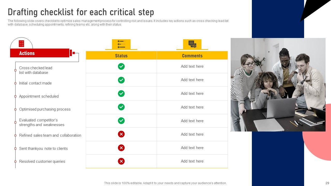Click the green check for Initial contact made
331x186 pixels.
(x=121, y=80)
